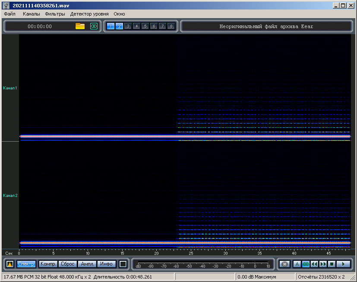Toggle channel 2 button

click(119, 26)
